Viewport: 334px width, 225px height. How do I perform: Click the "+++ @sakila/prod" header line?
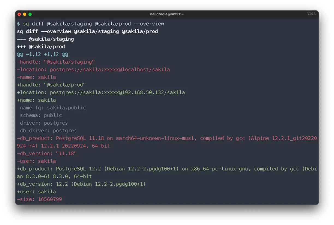(41, 47)
